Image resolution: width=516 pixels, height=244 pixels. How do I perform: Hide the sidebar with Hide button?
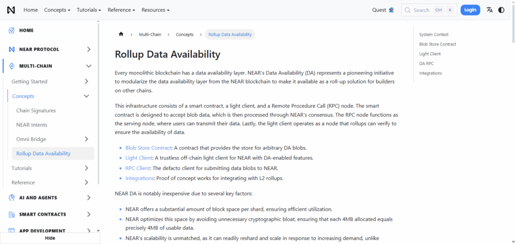50,238
